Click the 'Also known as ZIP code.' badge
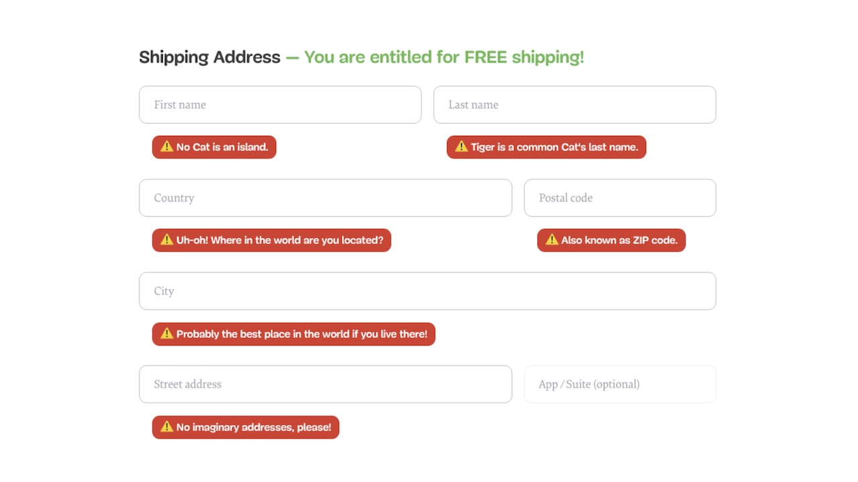The width and height of the screenshot is (858, 482). pos(619,240)
